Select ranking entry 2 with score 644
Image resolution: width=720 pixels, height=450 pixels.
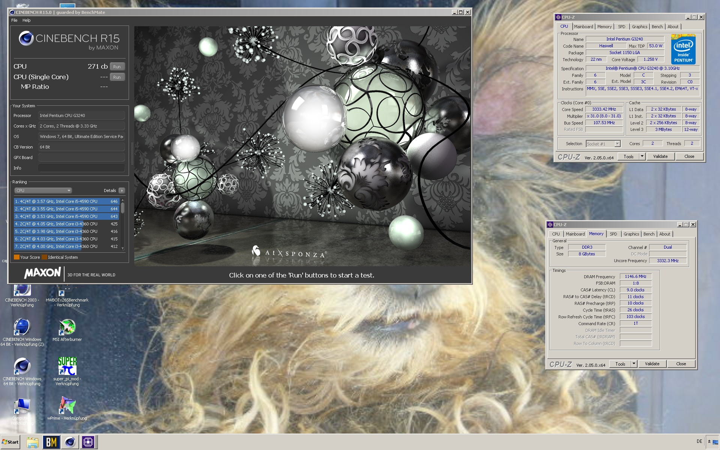pos(66,209)
